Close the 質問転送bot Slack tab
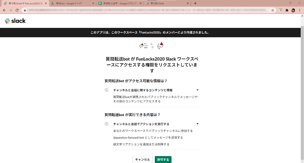The height and width of the screenshot is (163, 304). click(46, 3)
